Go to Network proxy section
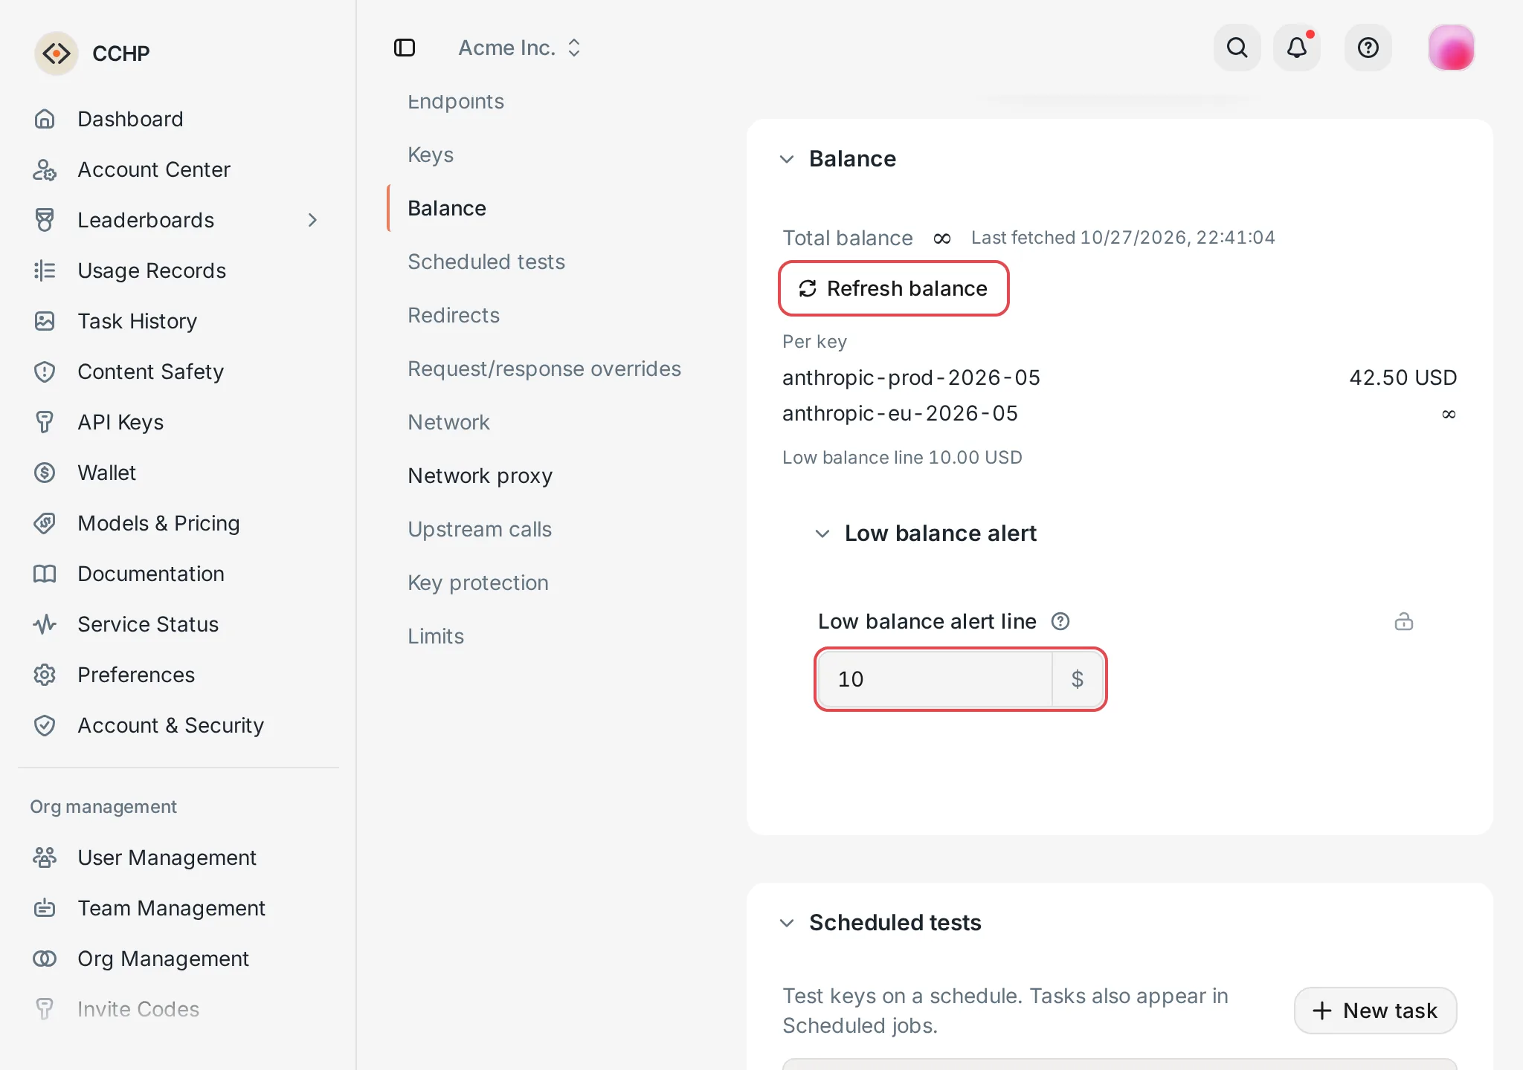The width and height of the screenshot is (1523, 1070). pos(480,476)
